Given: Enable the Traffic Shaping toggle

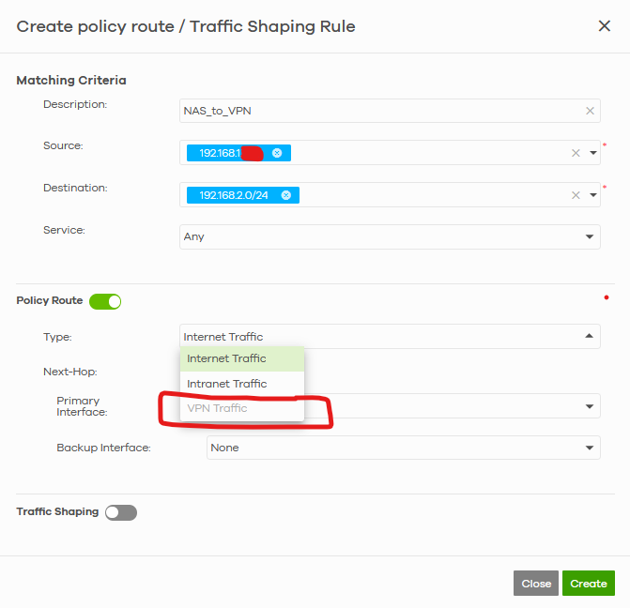Looking at the screenshot, I should tap(121, 513).
